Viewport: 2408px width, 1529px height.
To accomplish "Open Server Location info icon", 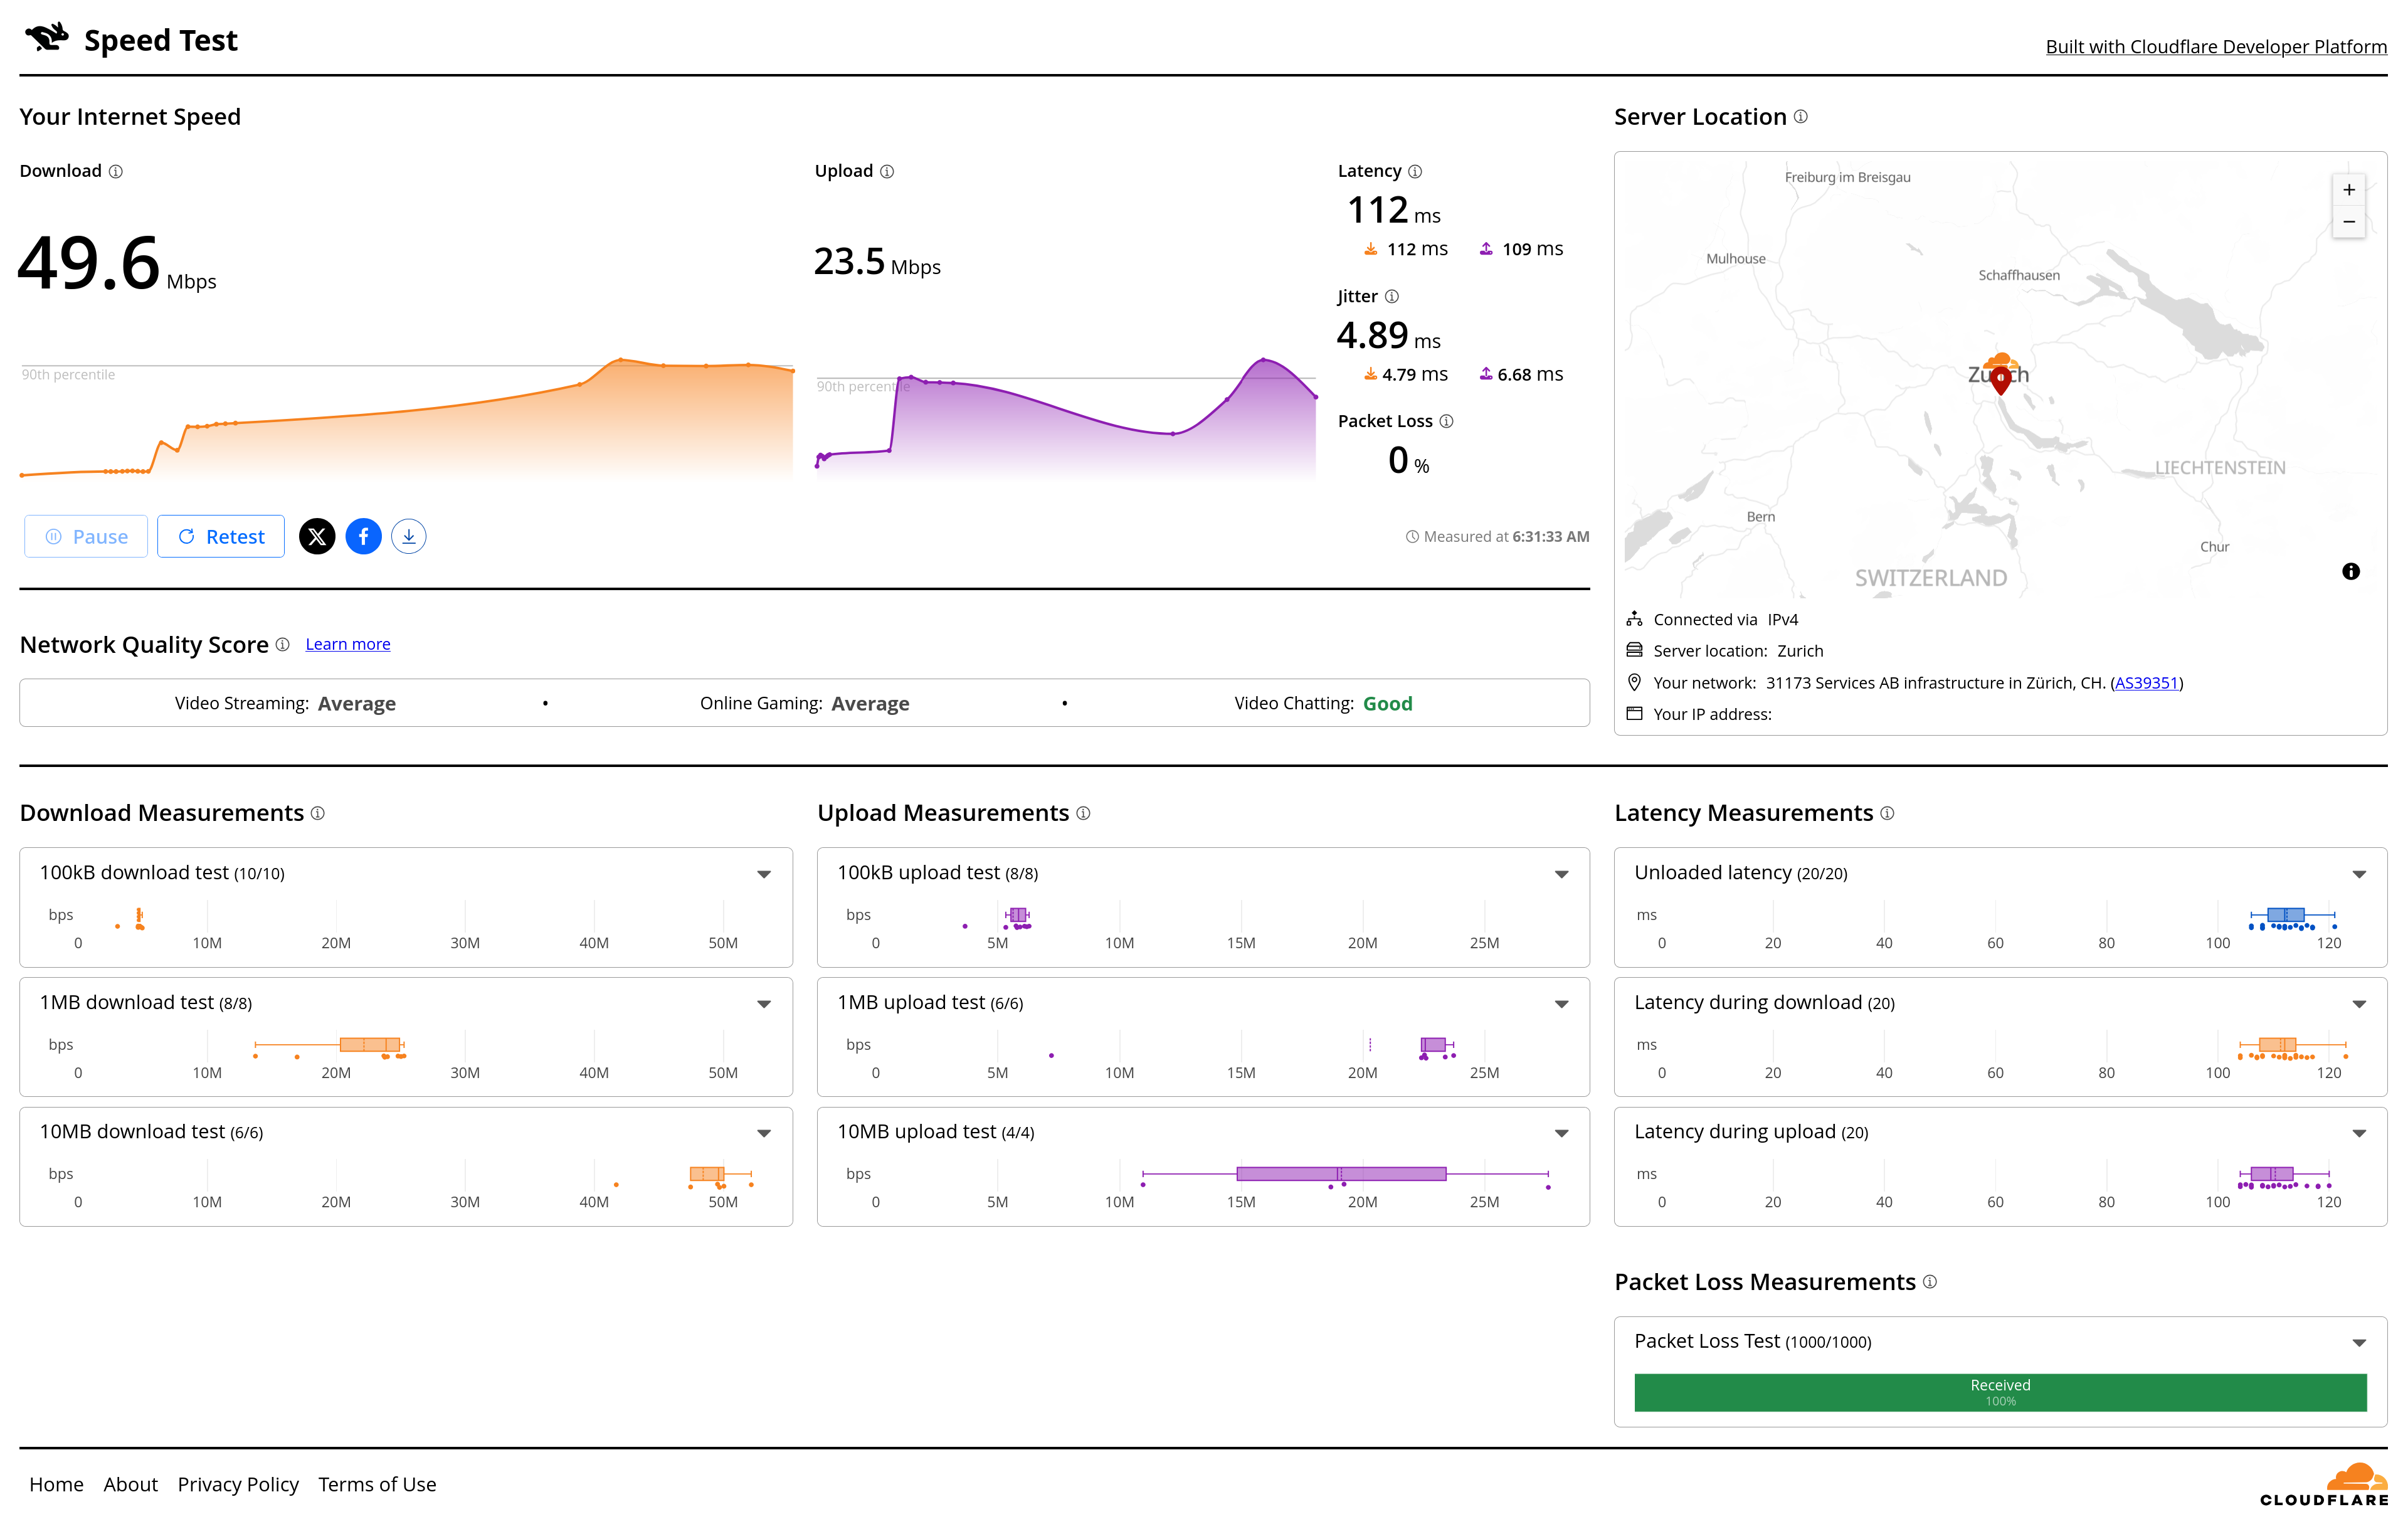I will tap(1801, 116).
